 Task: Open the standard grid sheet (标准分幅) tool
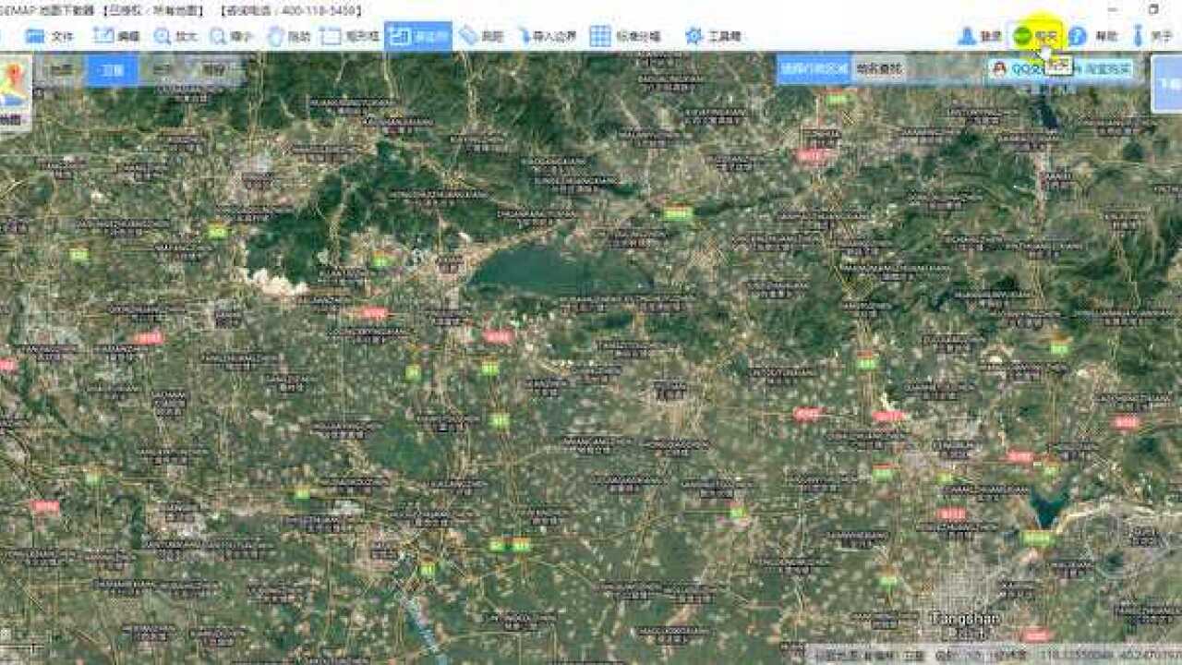(x=626, y=37)
